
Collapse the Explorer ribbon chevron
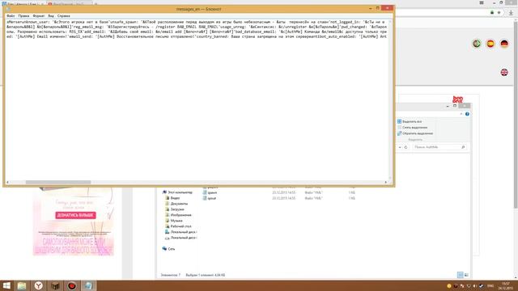(461, 114)
